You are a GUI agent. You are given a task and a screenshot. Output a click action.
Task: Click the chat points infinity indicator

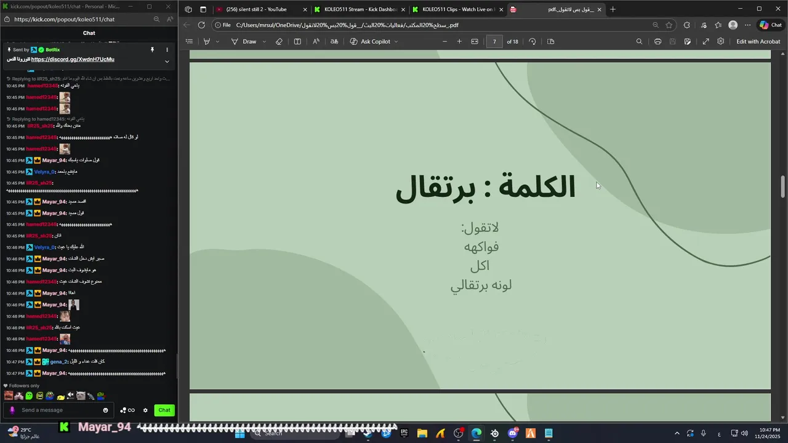tap(127, 410)
